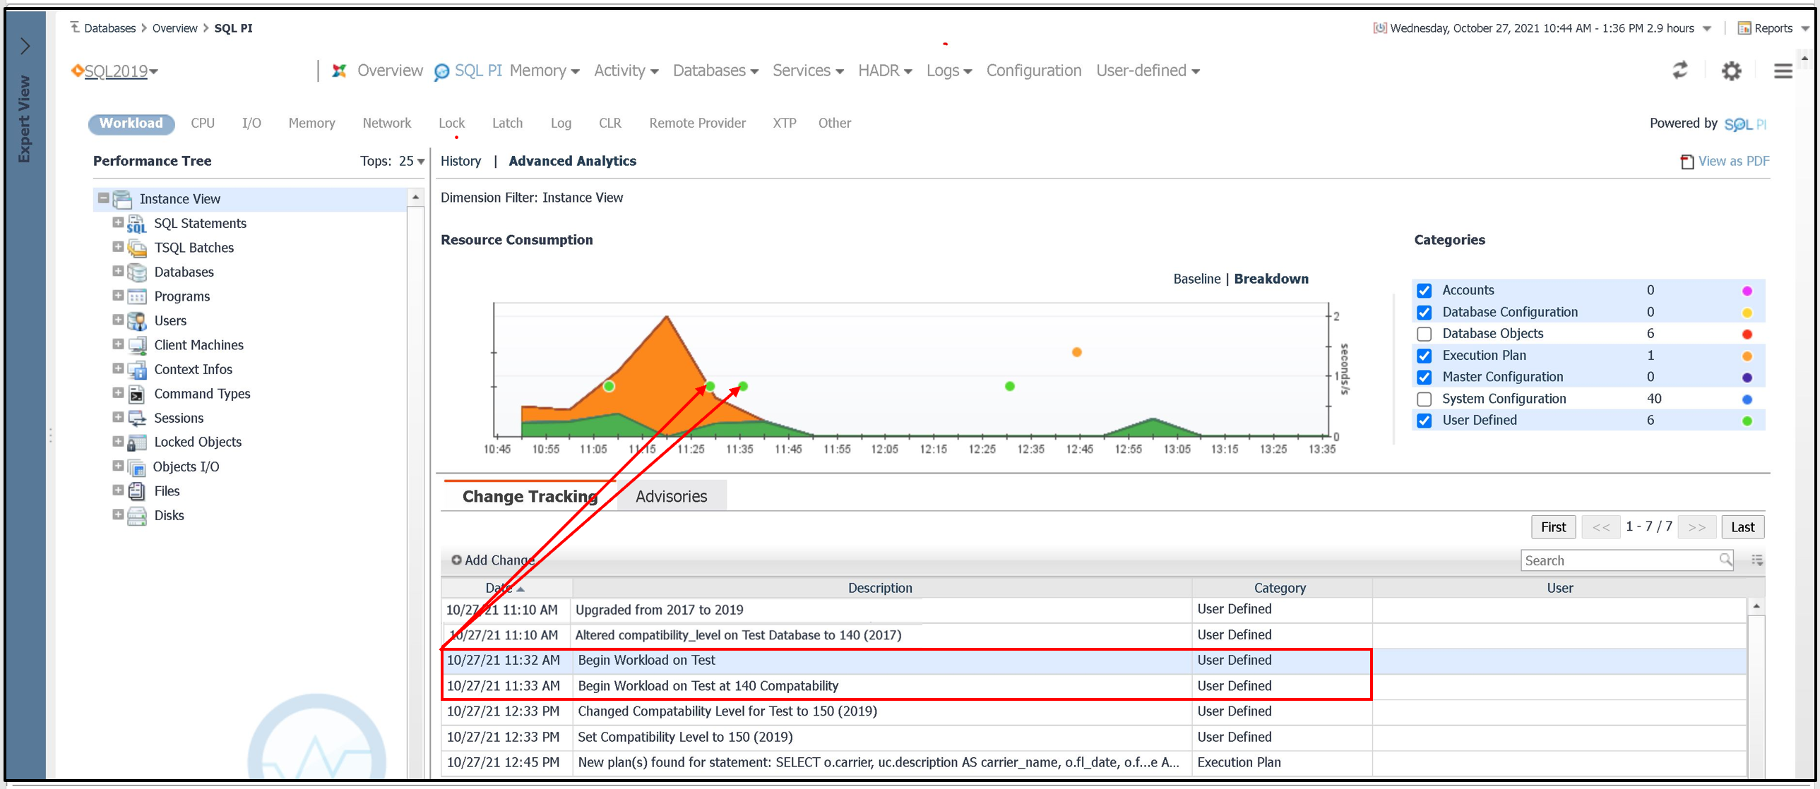Sort the table by Date column
The width and height of the screenshot is (1820, 789).
tap(506, 588)
